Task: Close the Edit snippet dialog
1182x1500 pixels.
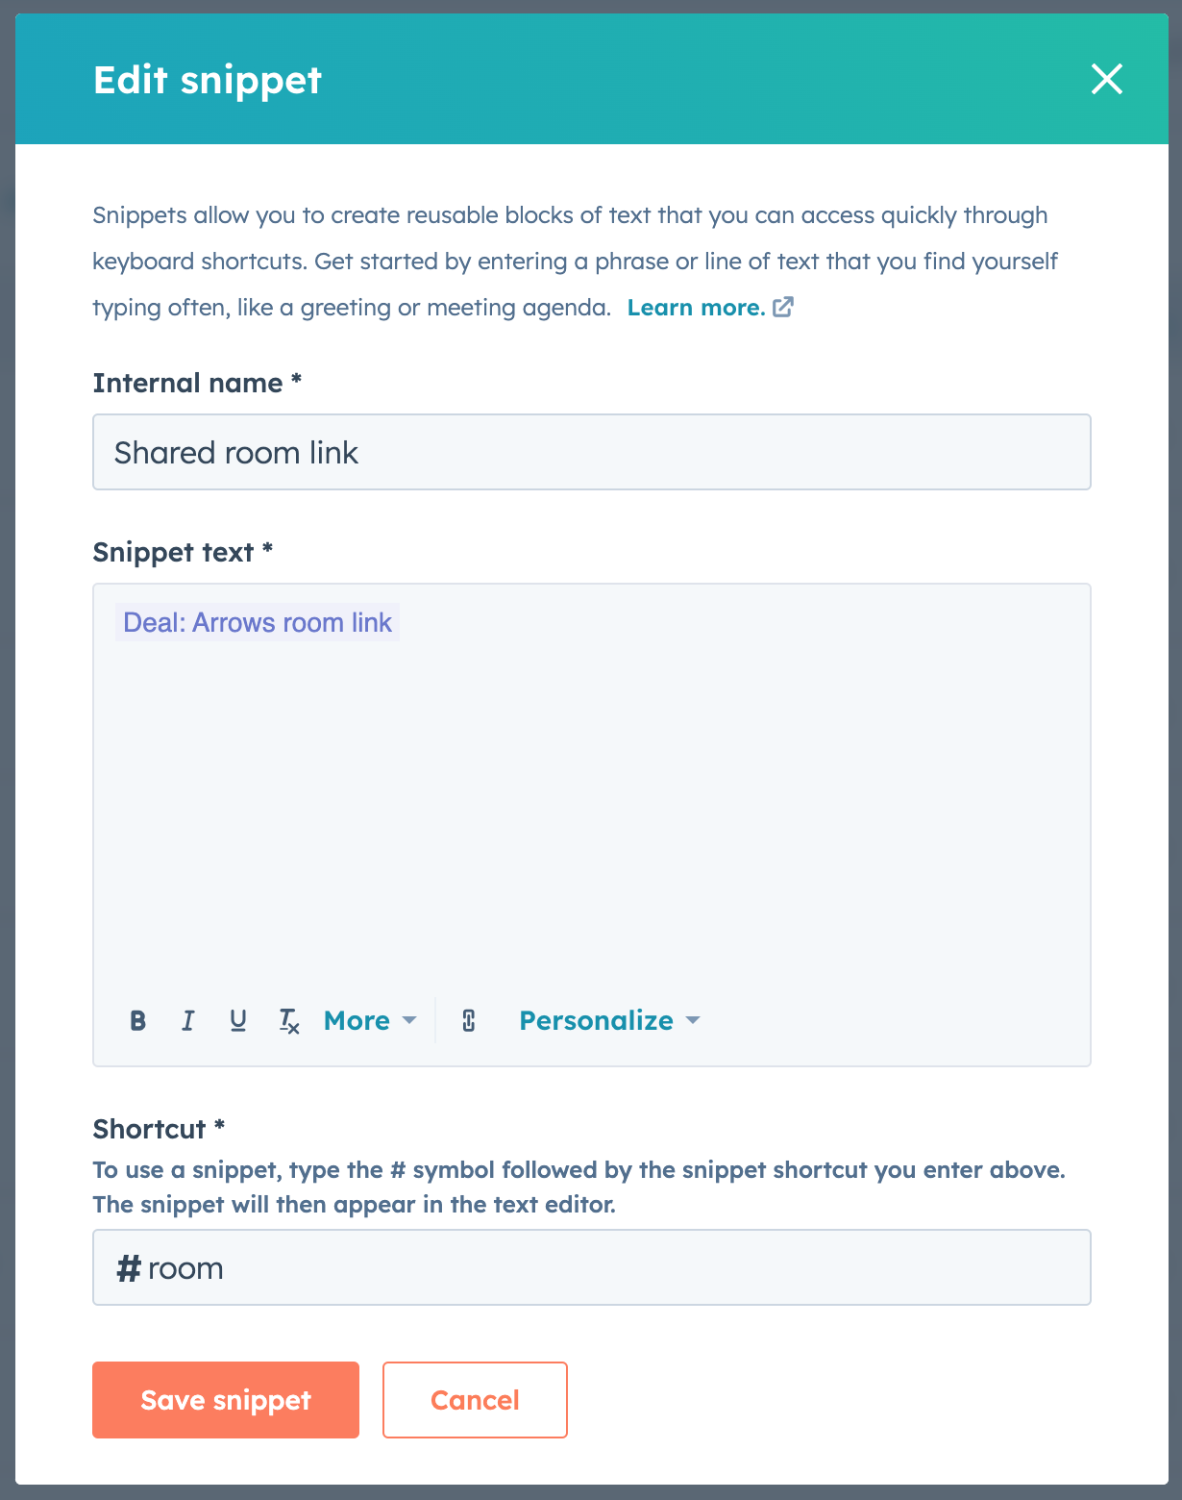Action: click(1106, 79)
